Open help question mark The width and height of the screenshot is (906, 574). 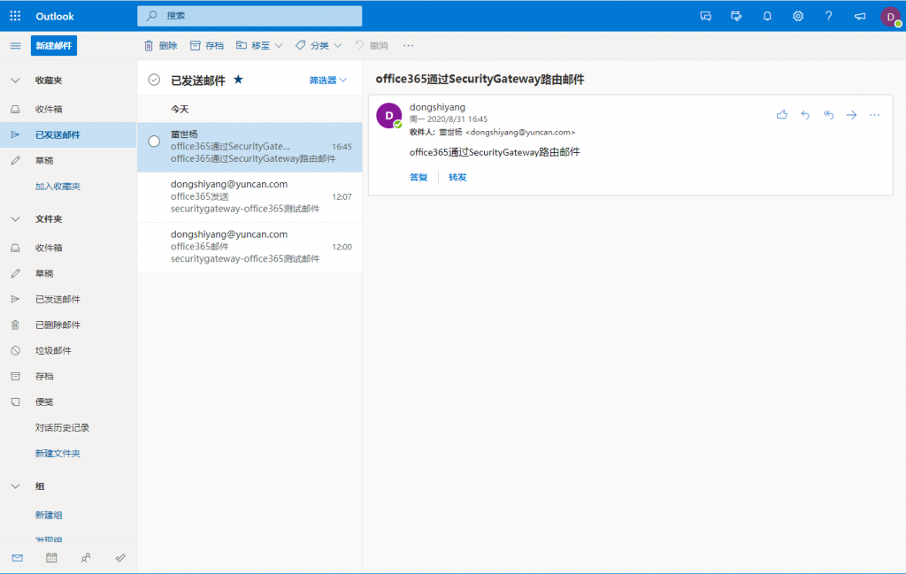tap(828, 16)
